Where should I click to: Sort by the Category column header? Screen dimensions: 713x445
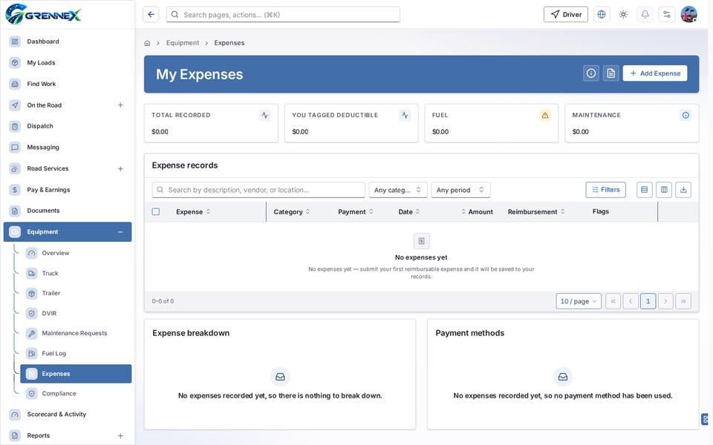click(291, 211)
